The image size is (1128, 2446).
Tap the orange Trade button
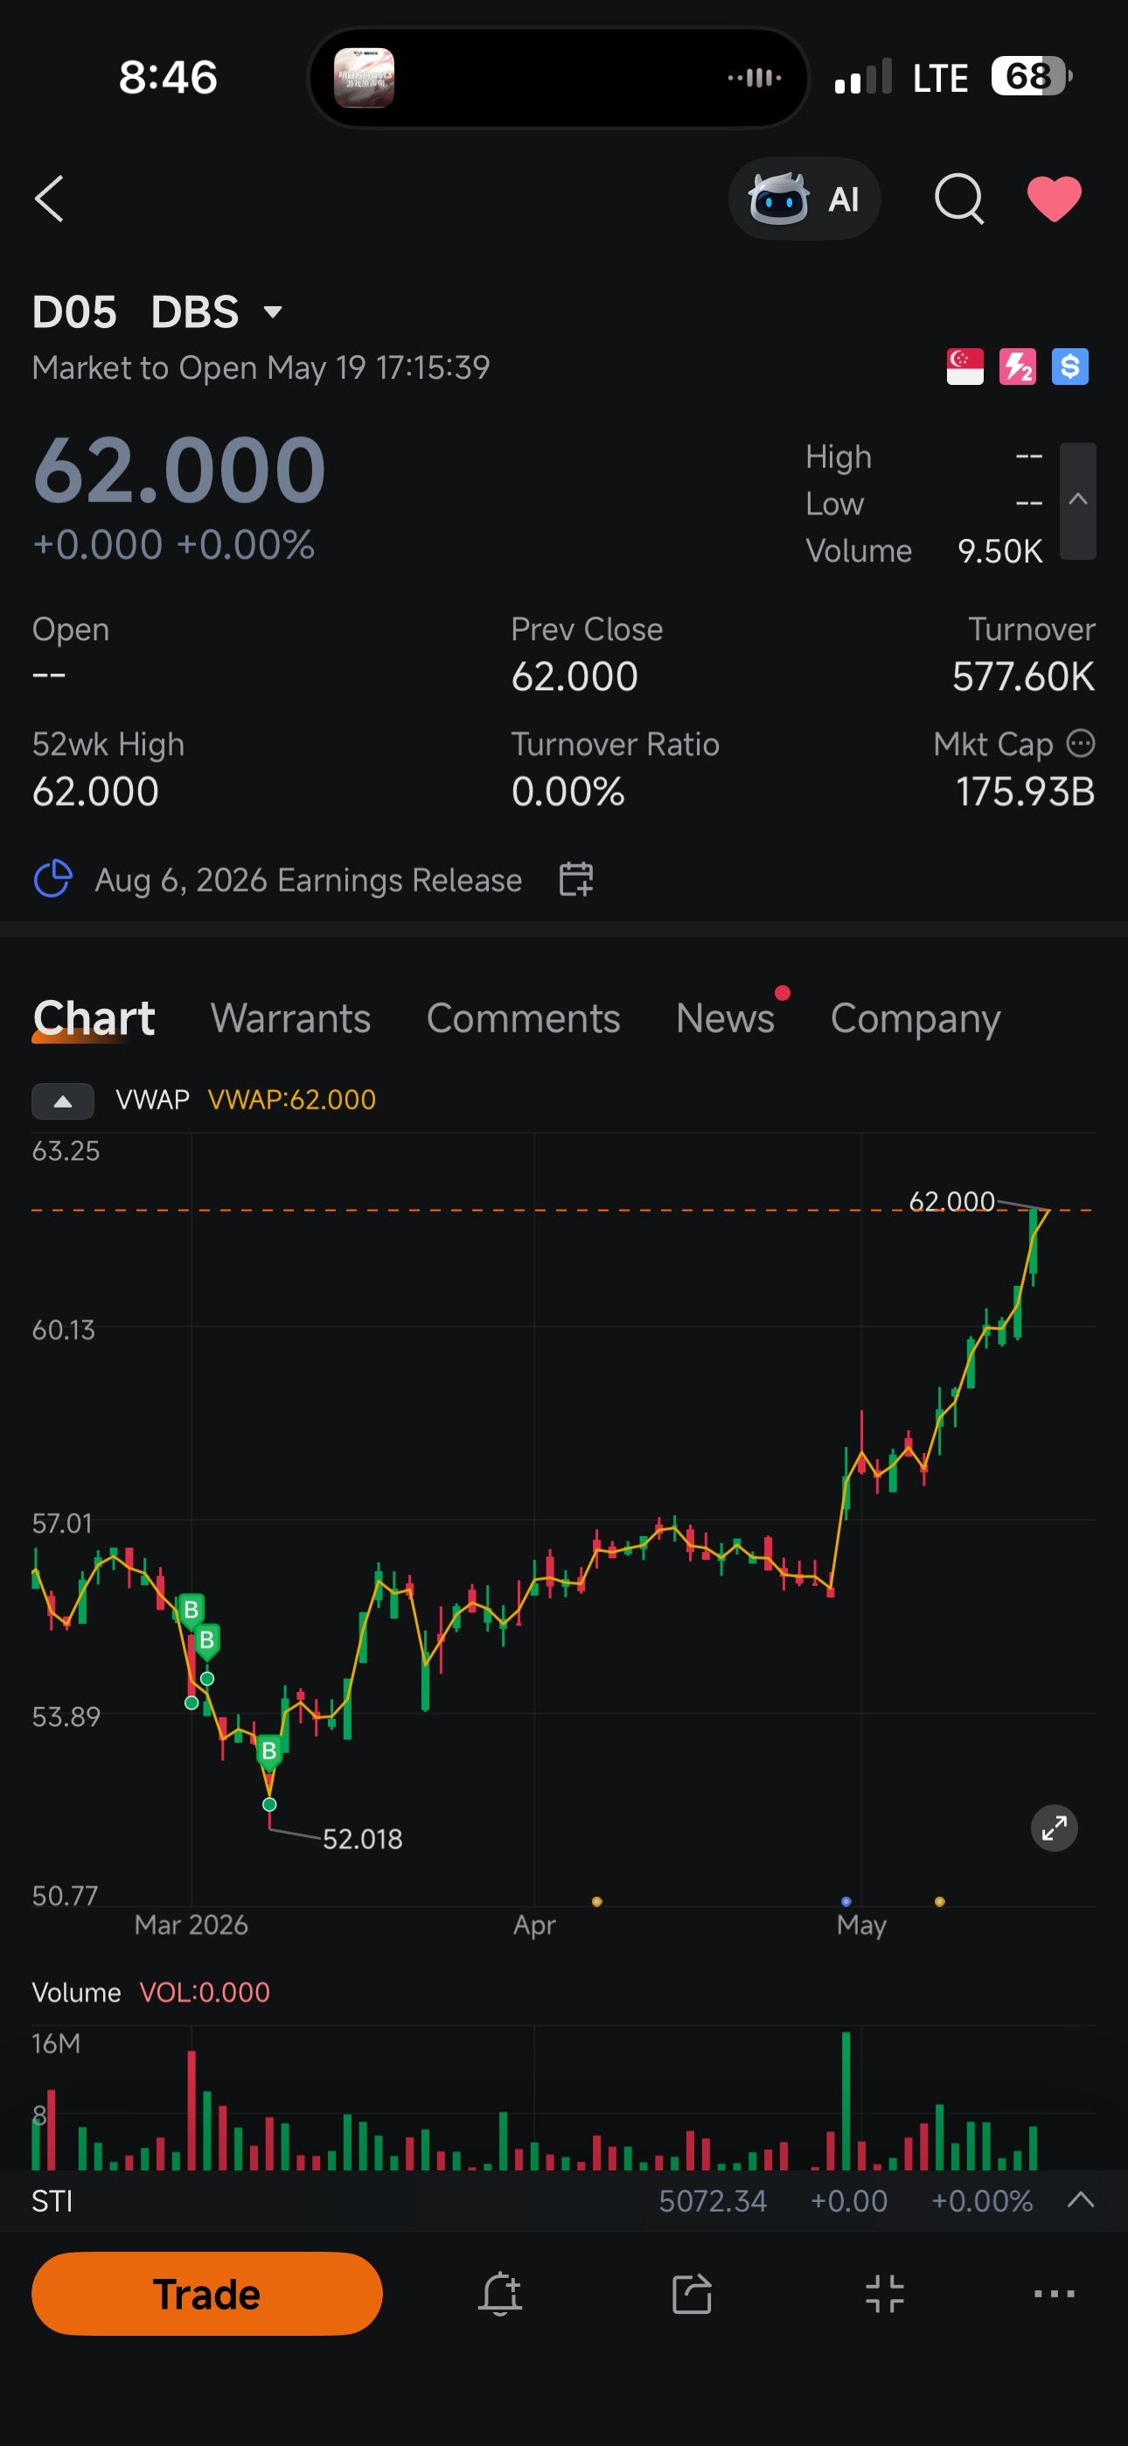207,2294
